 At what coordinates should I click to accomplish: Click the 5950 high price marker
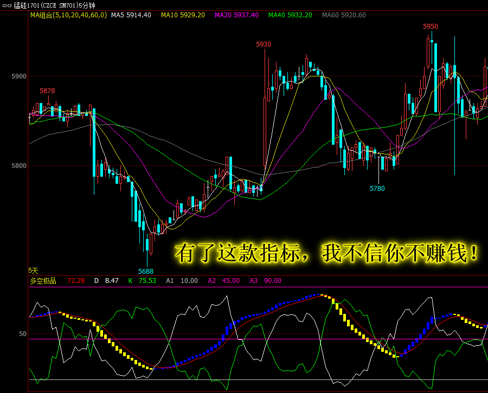tap(431, 27)
